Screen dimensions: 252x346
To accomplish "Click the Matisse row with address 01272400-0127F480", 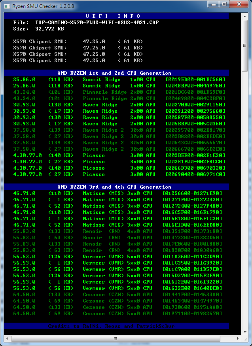I will pyautogui.click(x=117, y=206).
